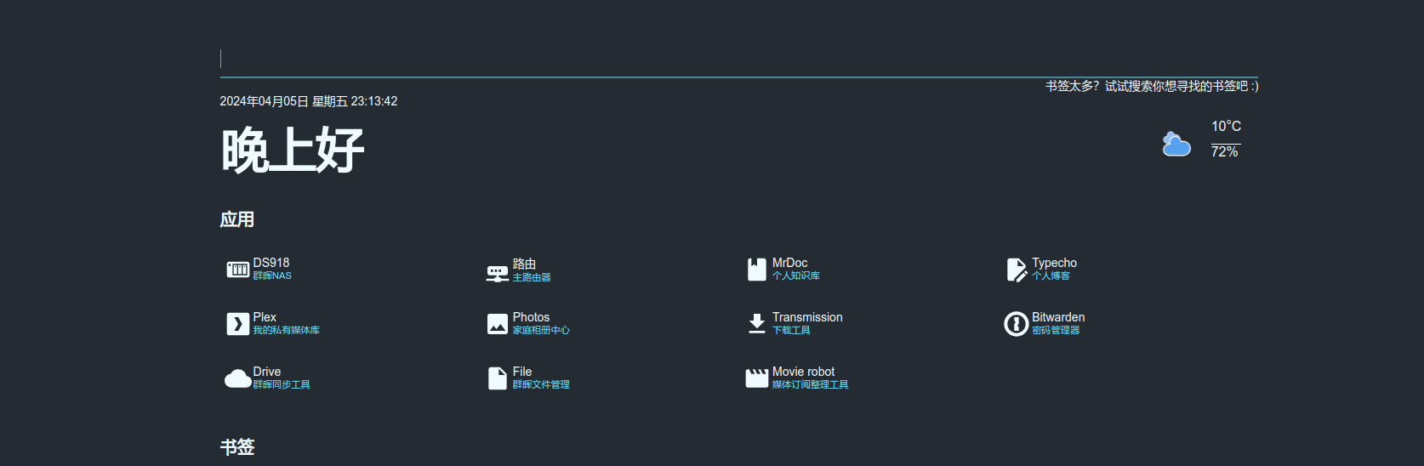Click the 家庭相册中心 subtitle
The height and width of the screenshot is (466, 1424).
point(541,330)
